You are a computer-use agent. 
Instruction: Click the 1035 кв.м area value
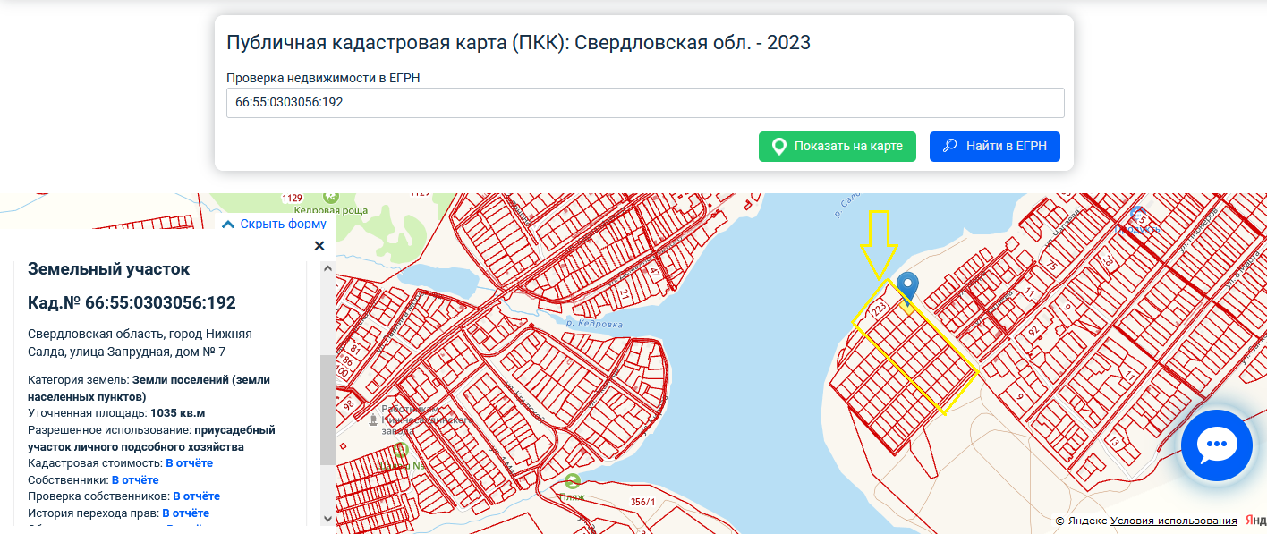(x=178, y=413)
